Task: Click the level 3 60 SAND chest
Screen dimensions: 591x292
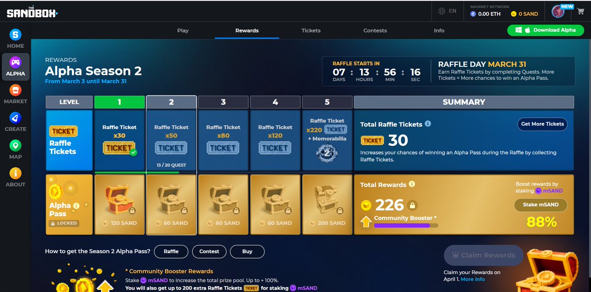Action: pyautogui.click(x=223, y=200)
